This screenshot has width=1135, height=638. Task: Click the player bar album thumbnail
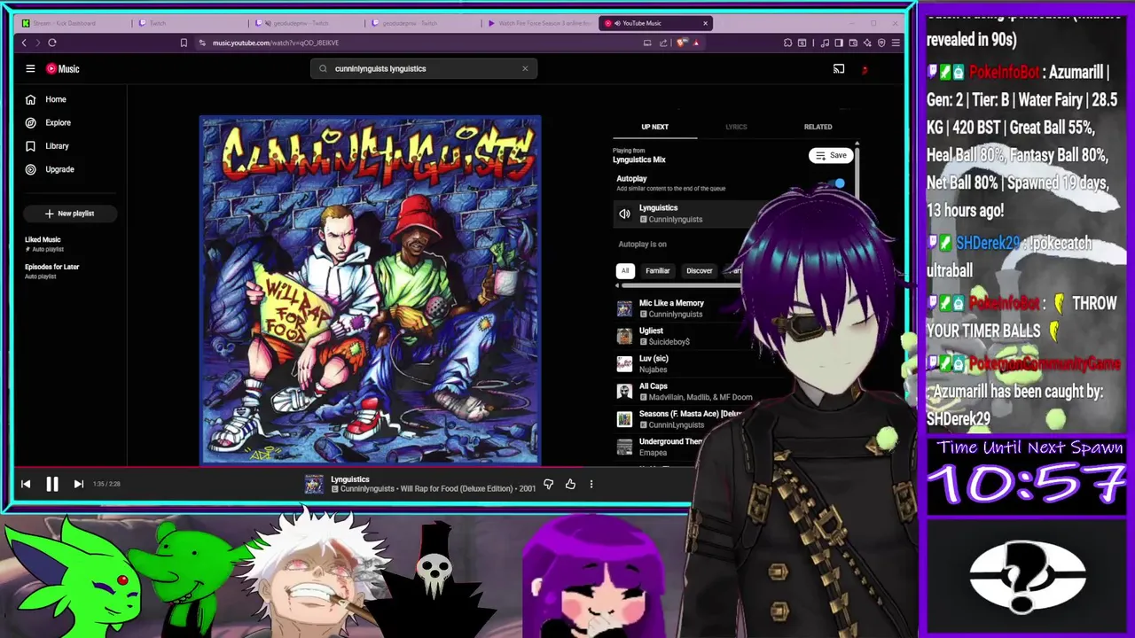click(314, 484)
